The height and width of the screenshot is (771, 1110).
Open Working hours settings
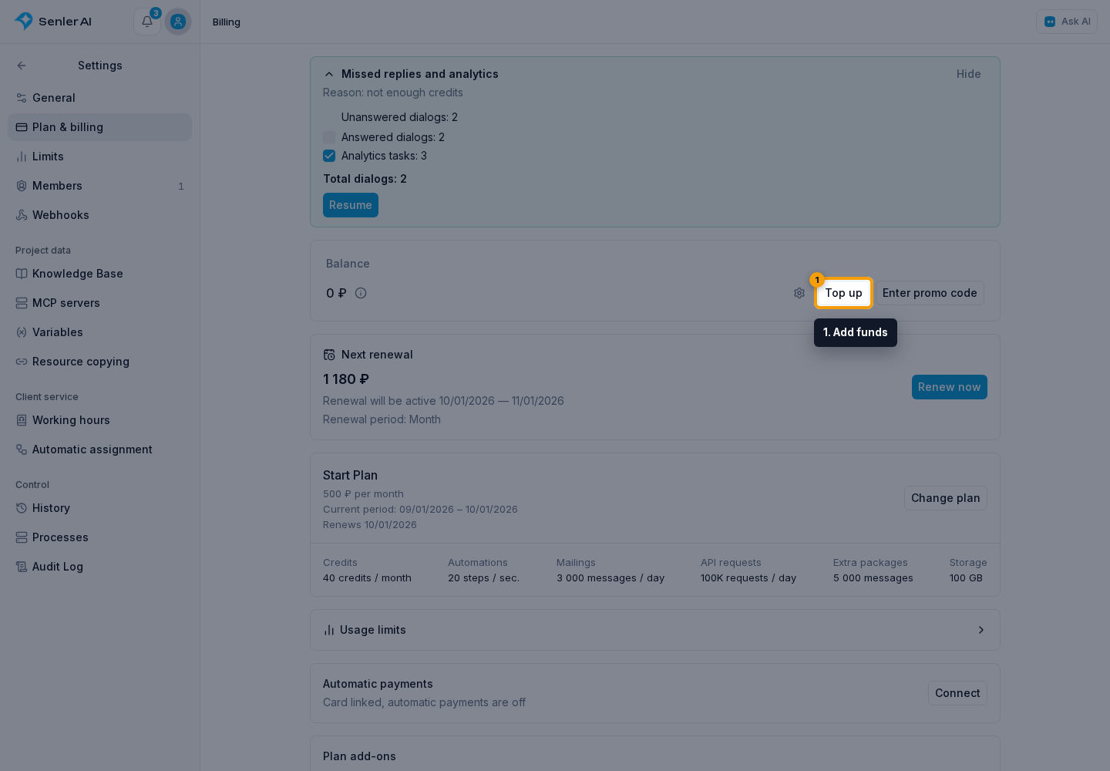click(99, 420)
